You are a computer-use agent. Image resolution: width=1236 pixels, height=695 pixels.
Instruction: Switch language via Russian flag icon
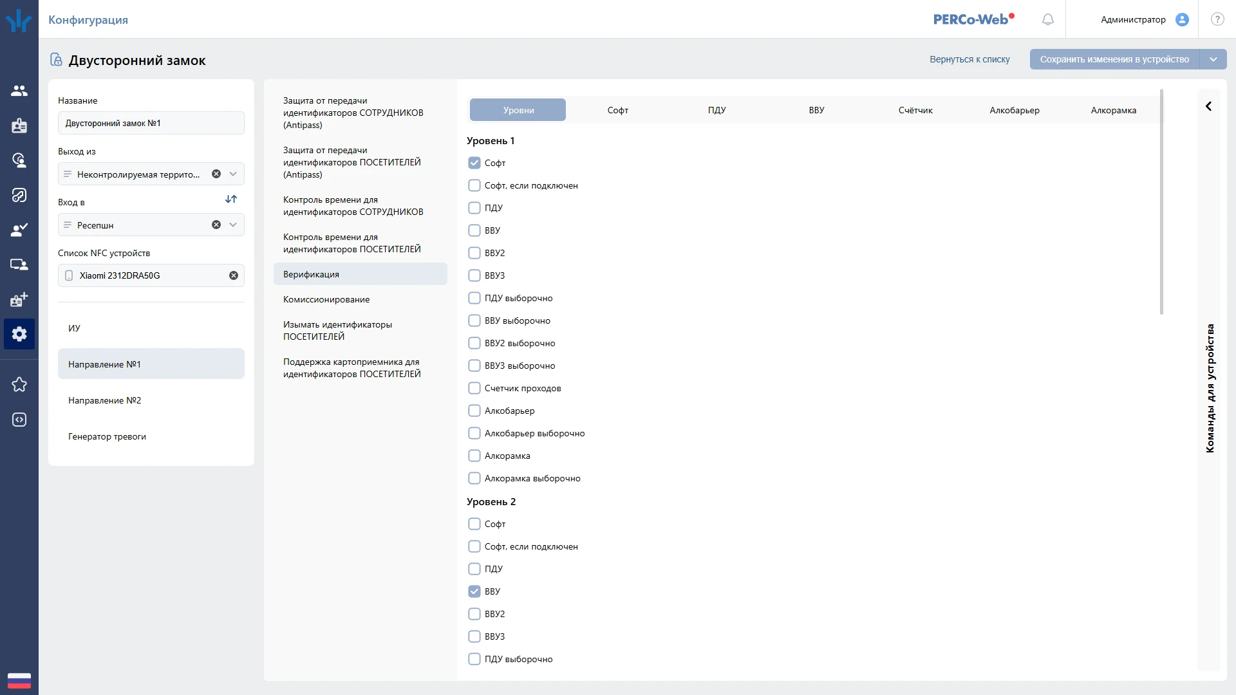click(x=19, y=680)
